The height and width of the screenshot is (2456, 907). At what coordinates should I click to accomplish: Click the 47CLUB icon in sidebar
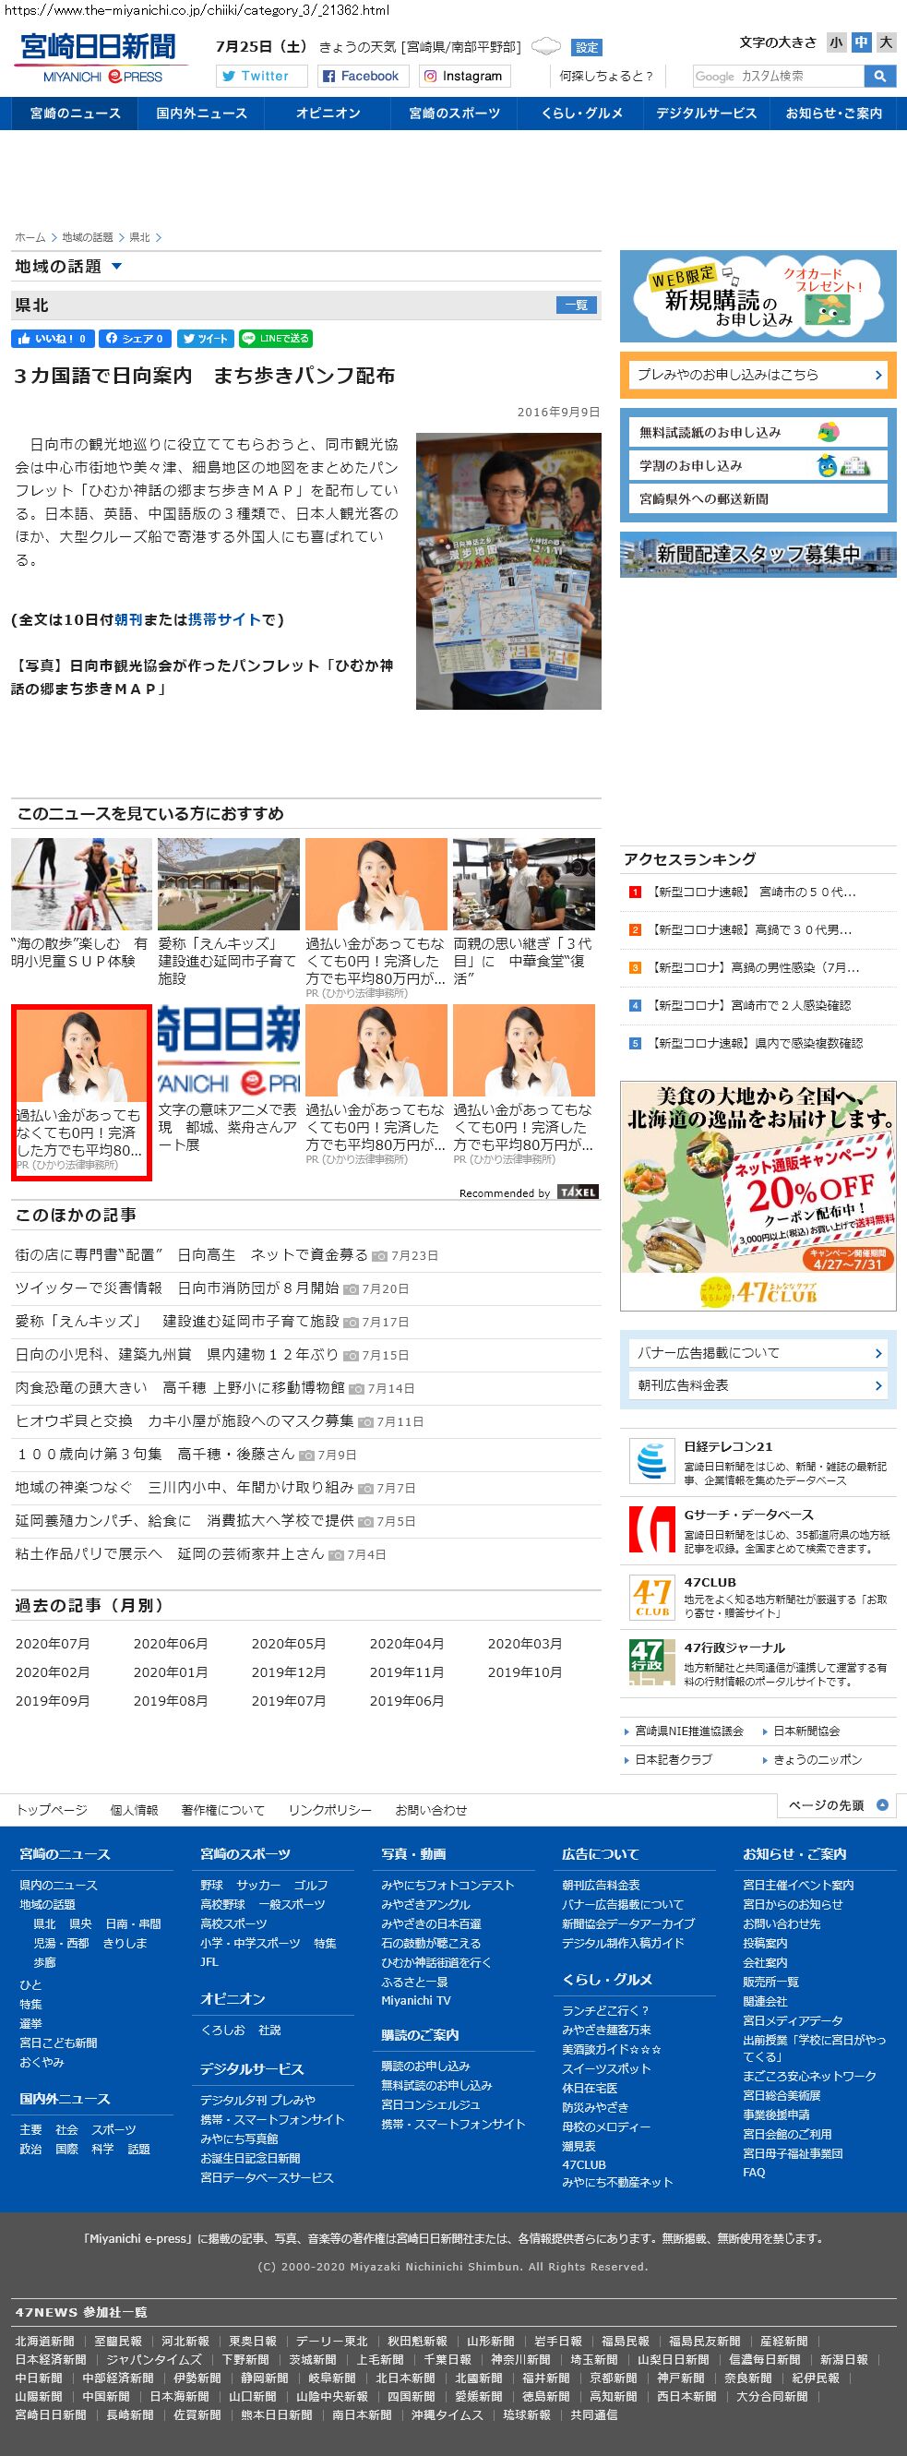[x=652, y=1598]
